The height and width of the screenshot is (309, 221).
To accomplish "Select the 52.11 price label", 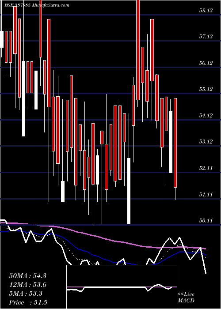I will tap(206, 168).
